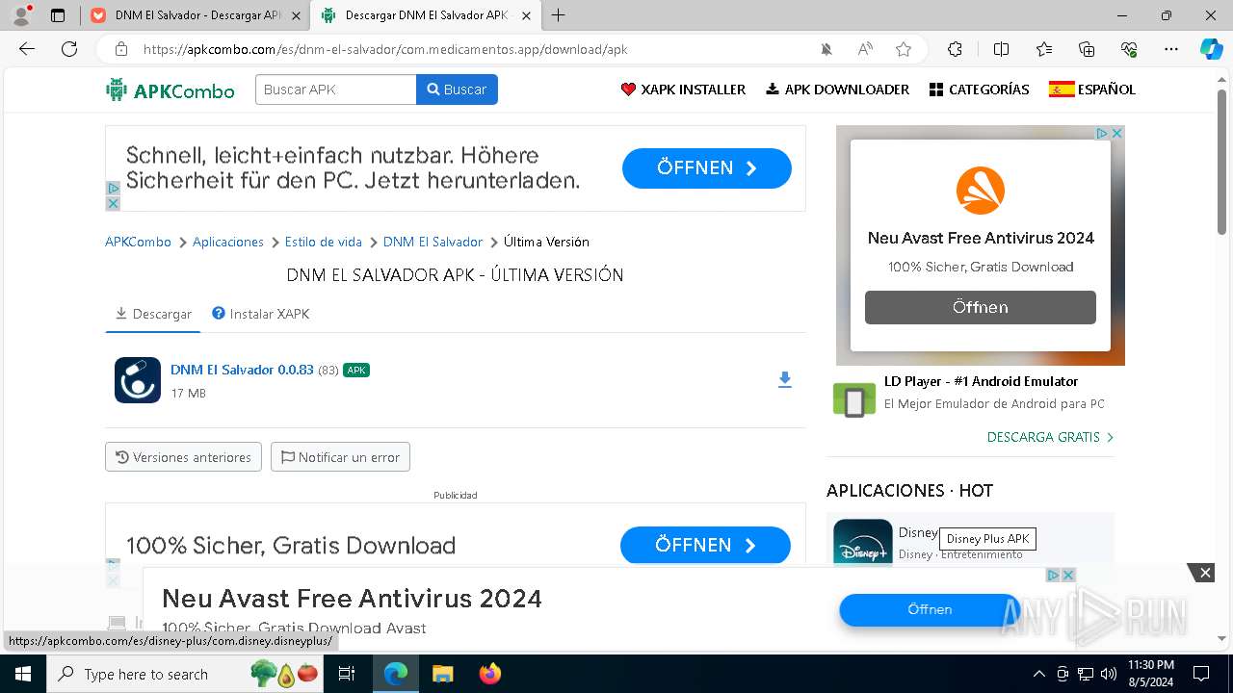Click the volume tray icon

[1109, 674]
